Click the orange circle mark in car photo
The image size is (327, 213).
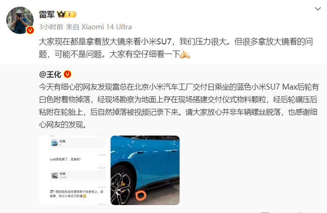[141, 195]
